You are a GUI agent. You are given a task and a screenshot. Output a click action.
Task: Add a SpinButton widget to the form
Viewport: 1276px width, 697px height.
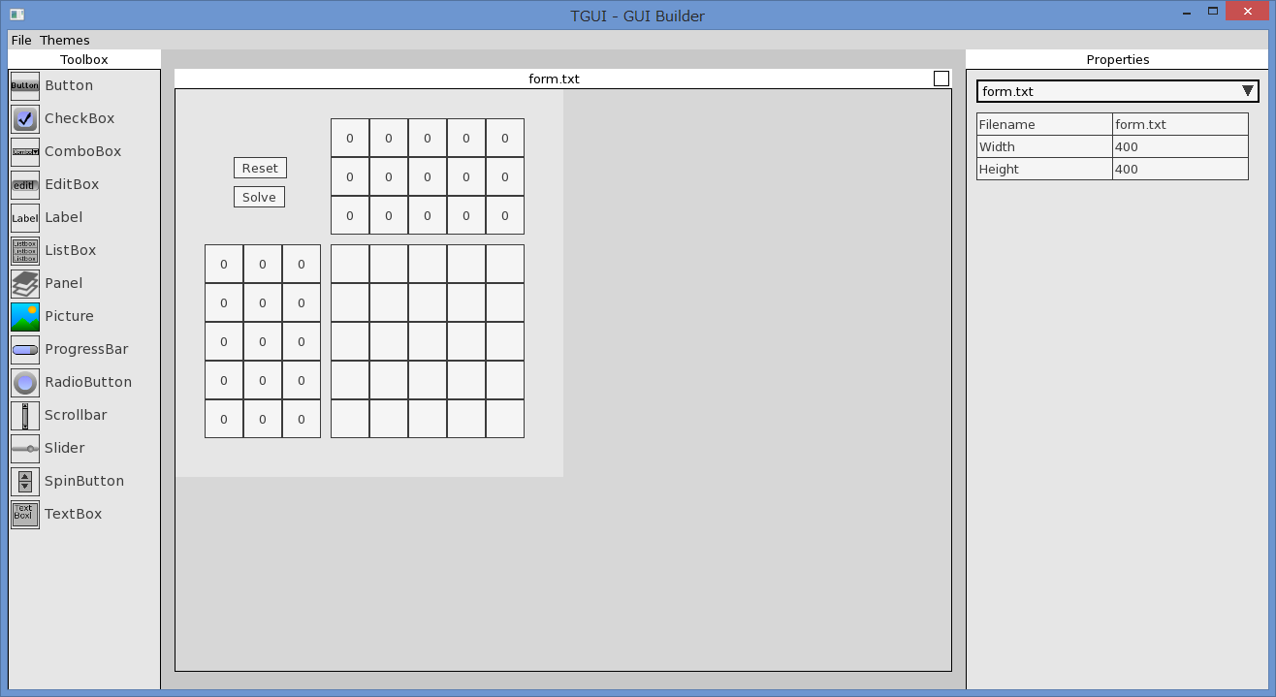point(83,481)
